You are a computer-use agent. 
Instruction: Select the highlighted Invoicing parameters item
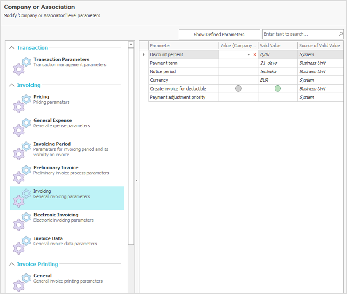pyautogui.click(x=67, y=194)
